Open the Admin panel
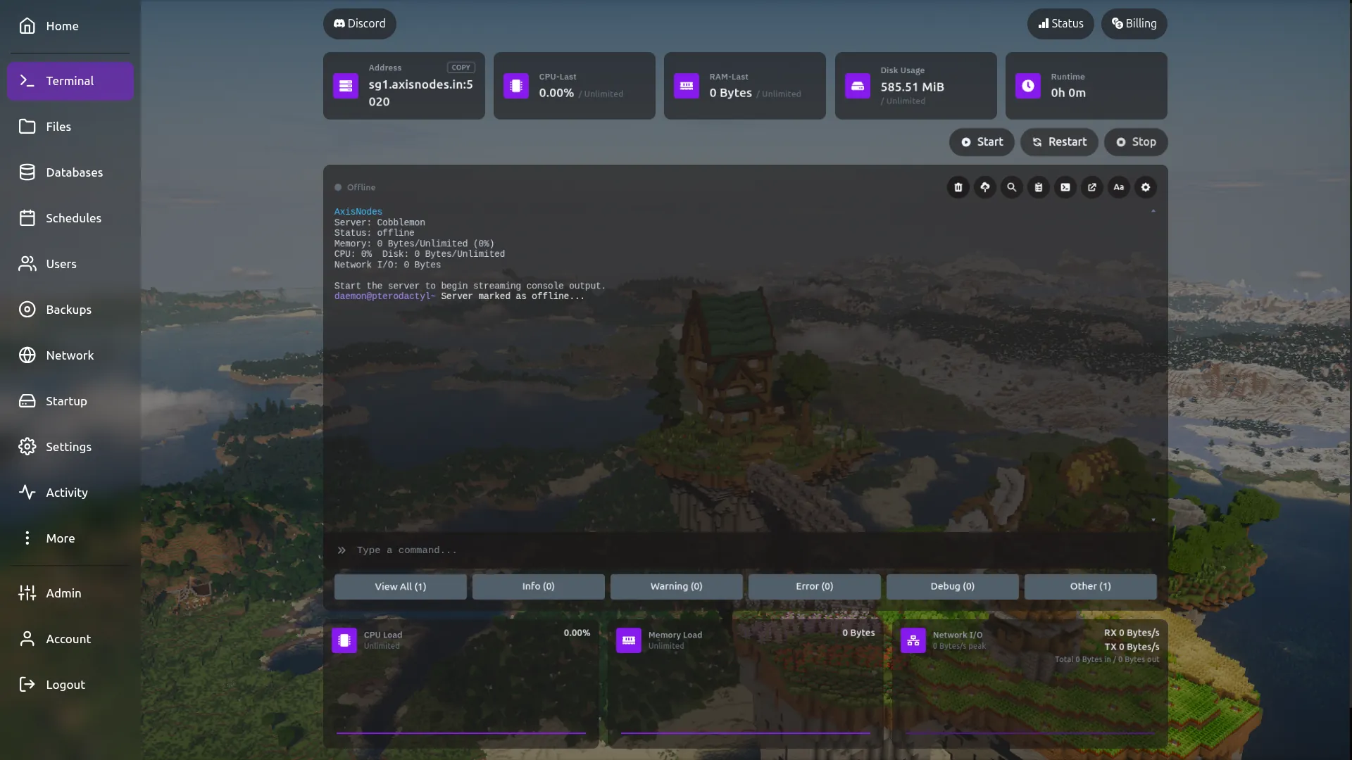1352x760 pixels. (70, 593)
